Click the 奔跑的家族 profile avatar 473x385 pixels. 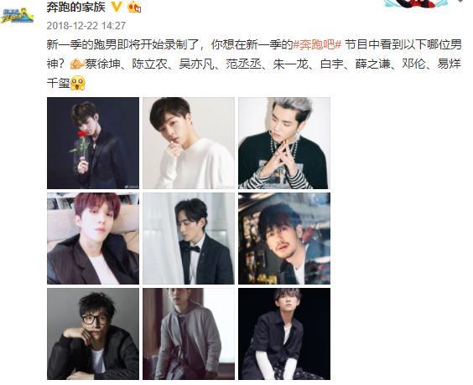[x=18, y=16]
